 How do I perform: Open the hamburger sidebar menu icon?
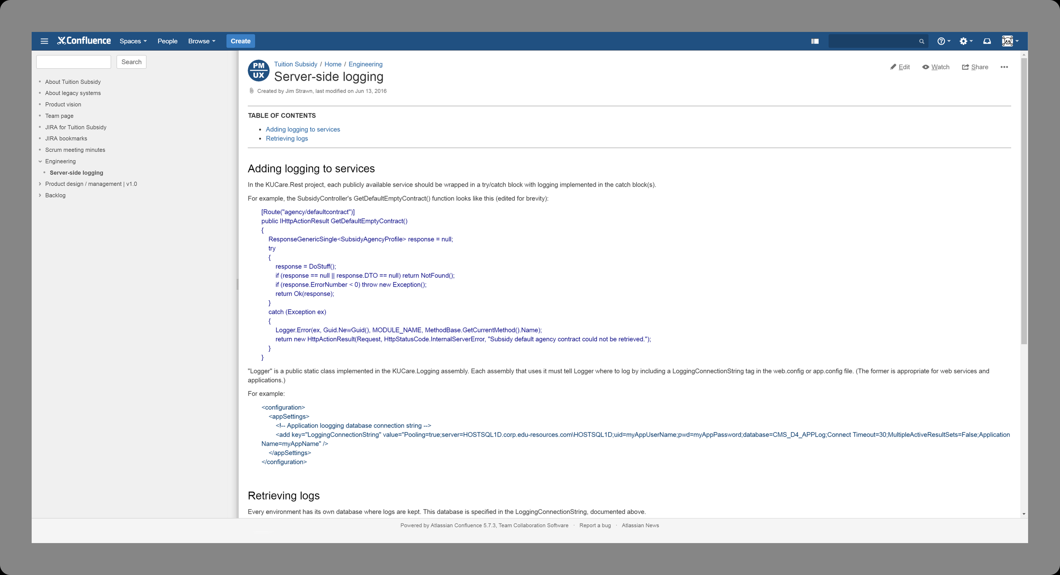tap(44, 41)
